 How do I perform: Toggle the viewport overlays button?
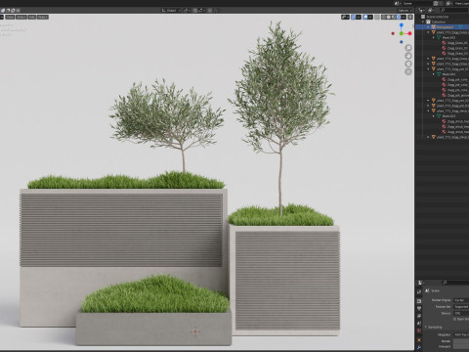point(365,17)
